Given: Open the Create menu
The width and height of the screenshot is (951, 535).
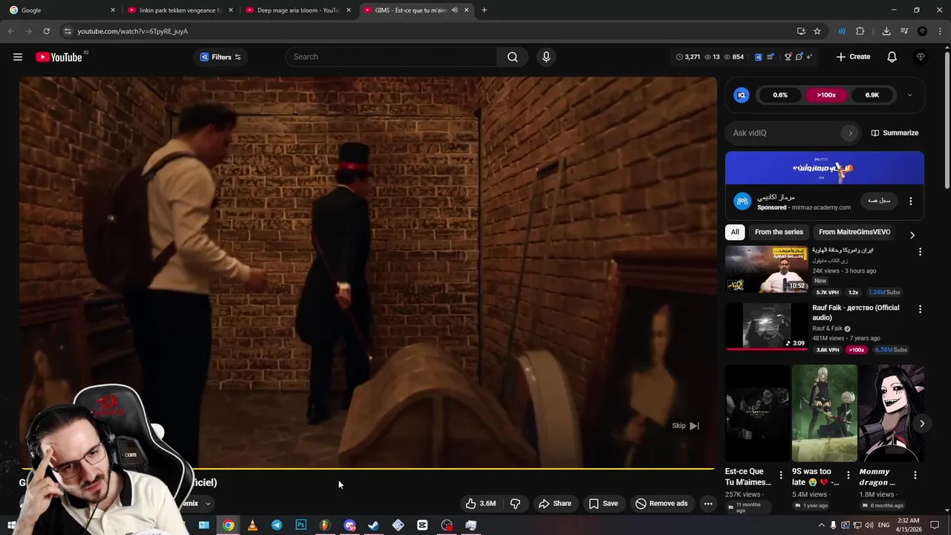Looking at the screenshot, I should 853,56.
